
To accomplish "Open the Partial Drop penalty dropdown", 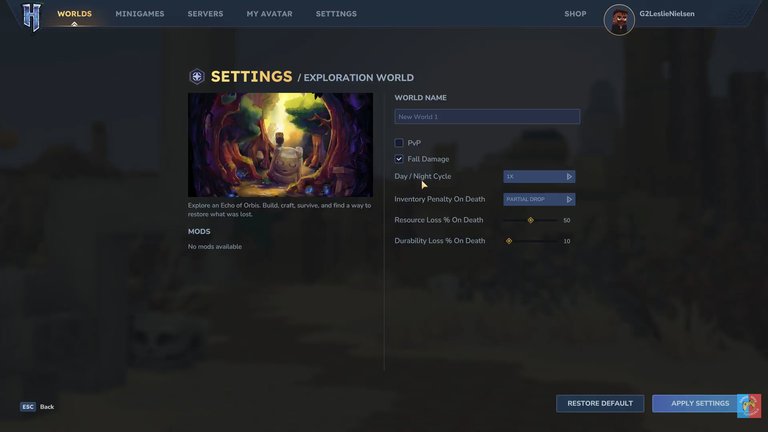I will coord(534,199).
